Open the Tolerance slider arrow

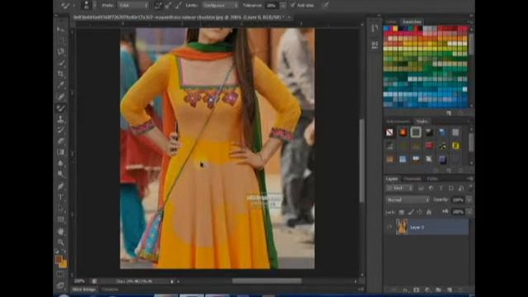tap(283, 5)
